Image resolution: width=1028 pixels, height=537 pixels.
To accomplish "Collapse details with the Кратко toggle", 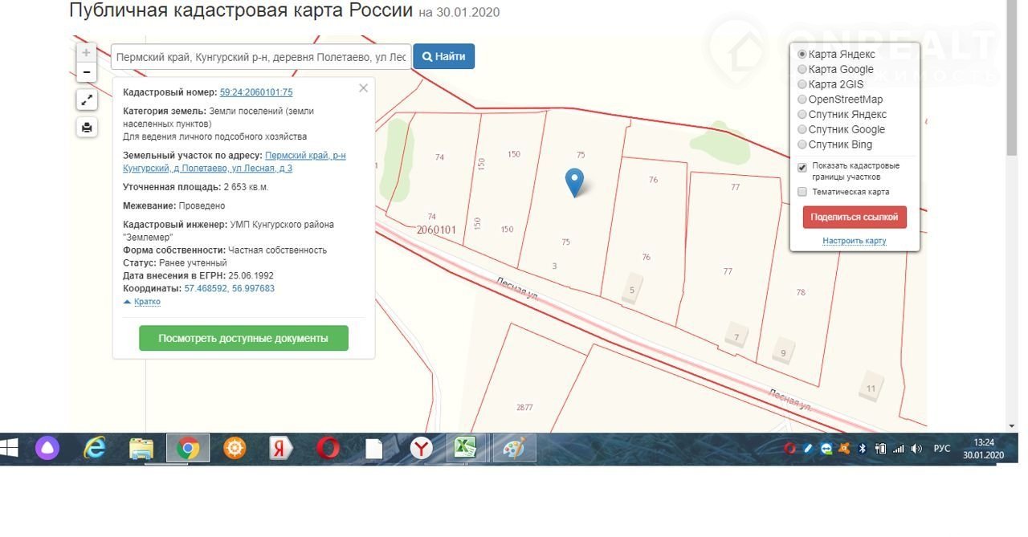I will (146, 302).
